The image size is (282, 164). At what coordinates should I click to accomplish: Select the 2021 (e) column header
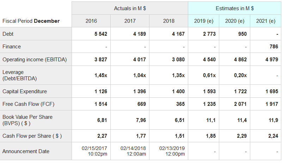(266, 21)
